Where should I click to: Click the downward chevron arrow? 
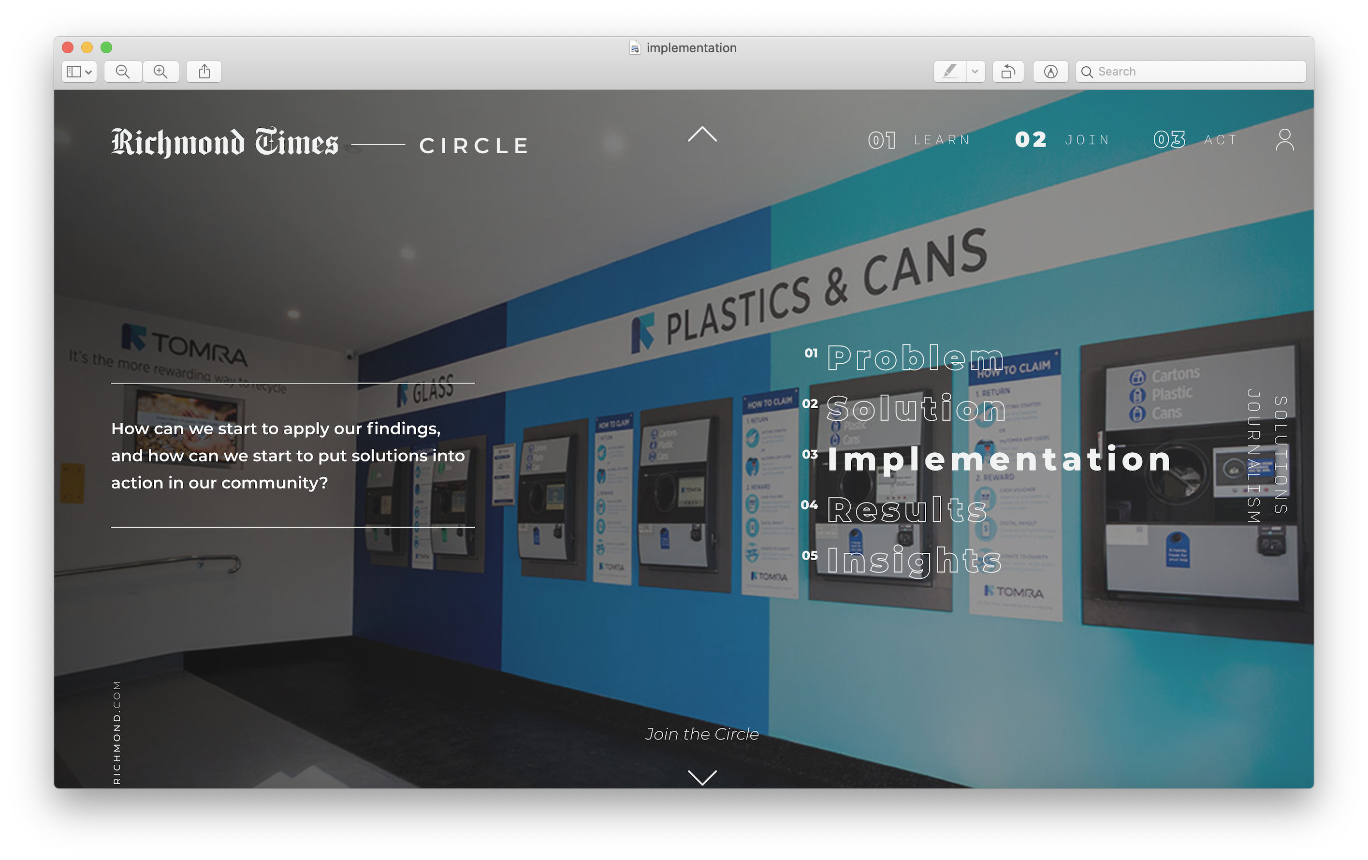coord(702,777)
